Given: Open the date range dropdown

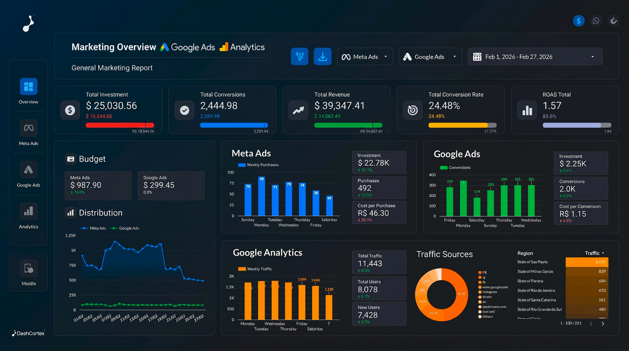Looking at the screenshot, I should [535, 57].
